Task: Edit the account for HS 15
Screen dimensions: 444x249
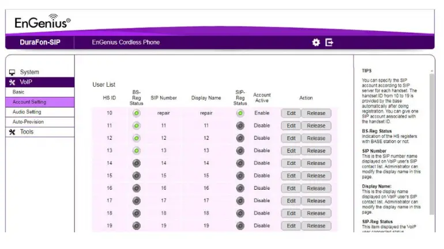Action: point(291,175)
